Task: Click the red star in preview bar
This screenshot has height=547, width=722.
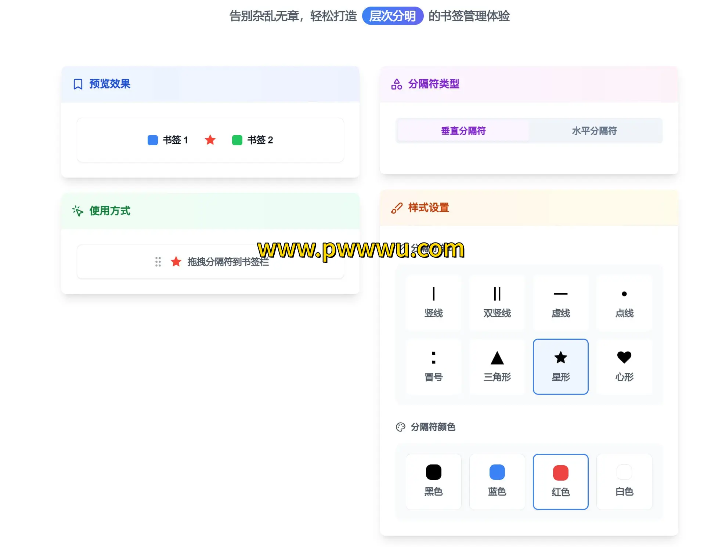Action: tap(210, 140)
